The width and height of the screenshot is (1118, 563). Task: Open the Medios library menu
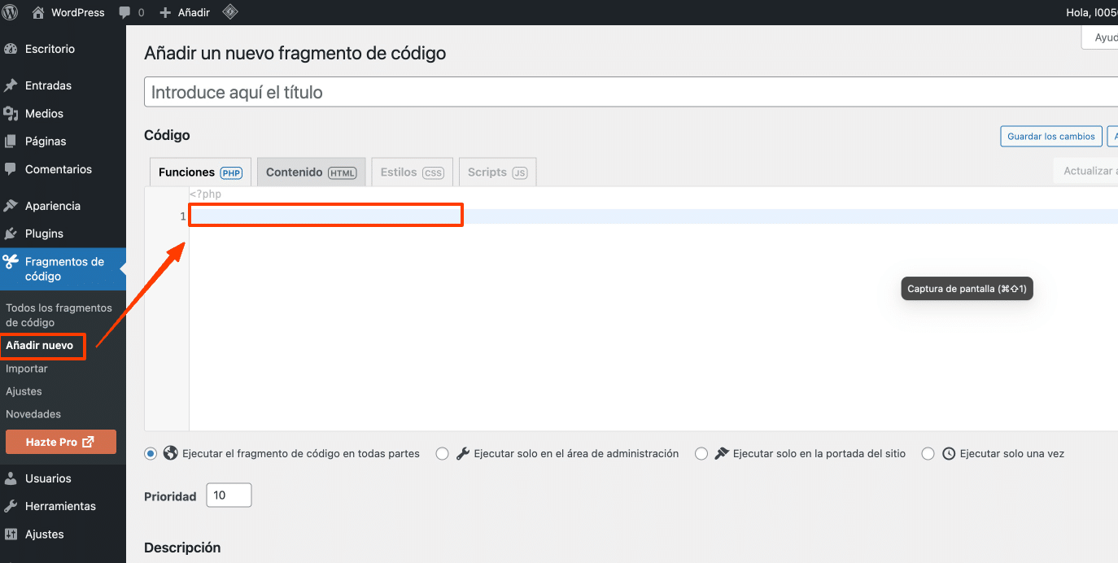tap(44, 114)
